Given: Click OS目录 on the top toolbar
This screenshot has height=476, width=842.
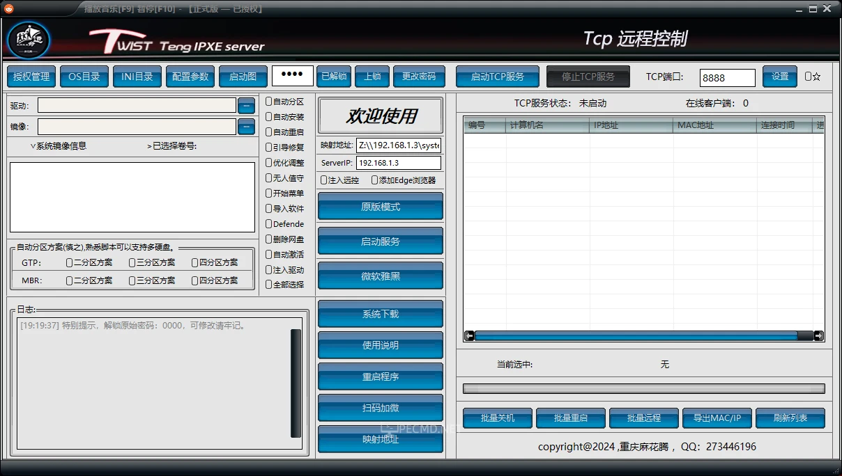Looking at the screenshot, I should [x=84, y=77].
